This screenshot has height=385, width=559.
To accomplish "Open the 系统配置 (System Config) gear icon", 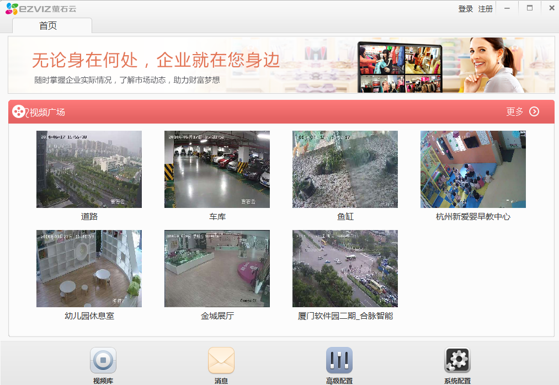I will pyautogui.click(x=456, y=360).
